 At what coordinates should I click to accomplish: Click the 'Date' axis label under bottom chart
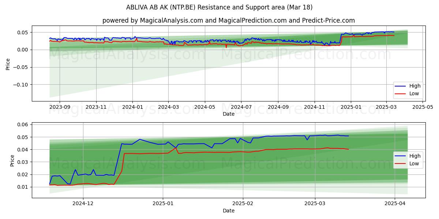229,211
